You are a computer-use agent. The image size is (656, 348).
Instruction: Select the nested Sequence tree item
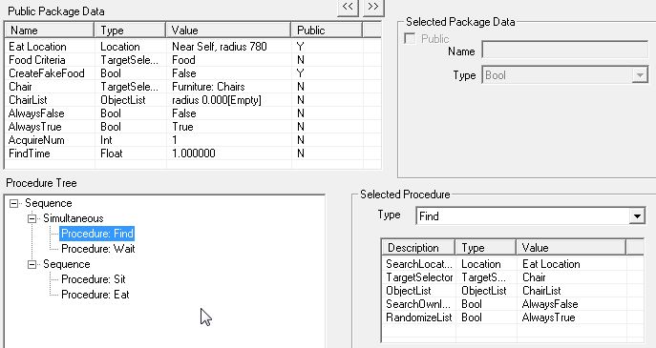click(67, 264)
